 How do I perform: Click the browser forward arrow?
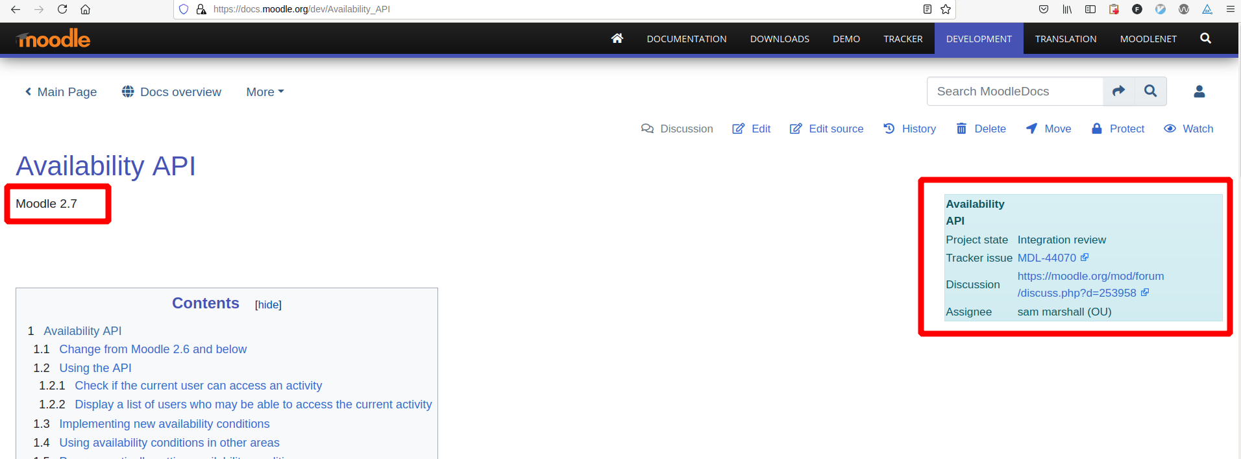[39, 9]
